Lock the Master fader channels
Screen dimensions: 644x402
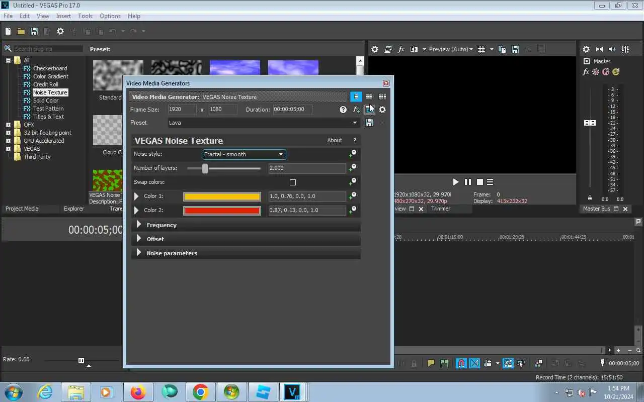click(590, 198)
